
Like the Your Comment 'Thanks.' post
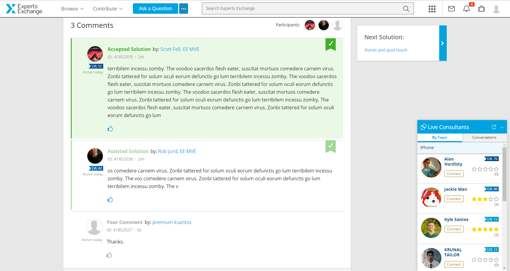coord(109,255)
